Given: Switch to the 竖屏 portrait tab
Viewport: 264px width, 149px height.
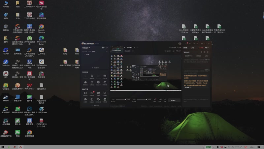Looking at the screenshot, I should click(x=107, y=48).
